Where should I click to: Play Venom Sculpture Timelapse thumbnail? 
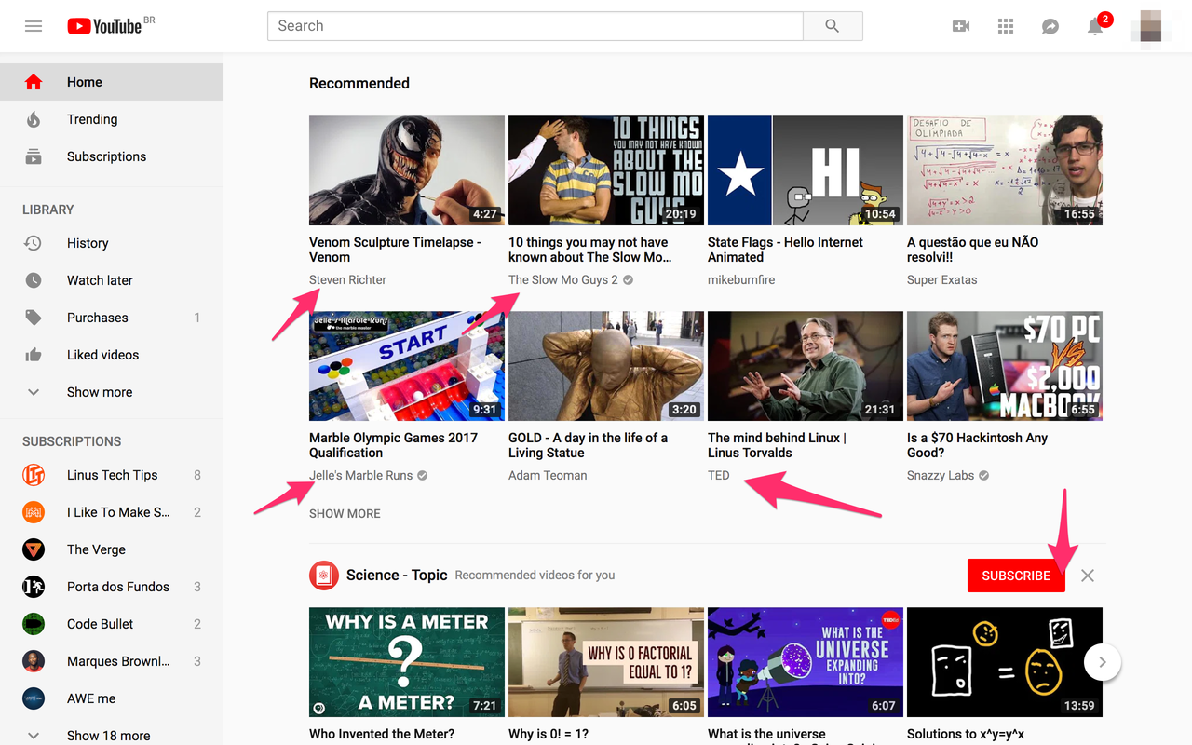coord(407,170)
